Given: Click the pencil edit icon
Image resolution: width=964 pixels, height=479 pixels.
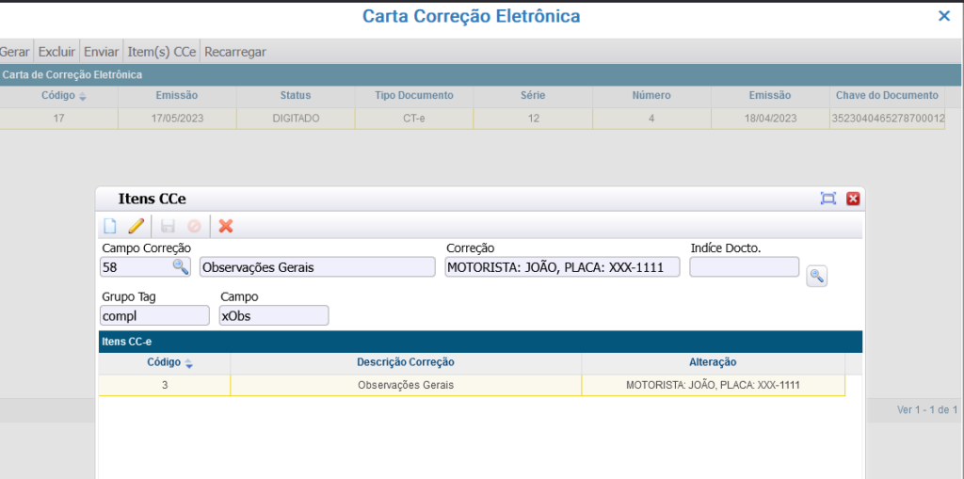Looking at the screenshot, I should [x=137, y=226].
